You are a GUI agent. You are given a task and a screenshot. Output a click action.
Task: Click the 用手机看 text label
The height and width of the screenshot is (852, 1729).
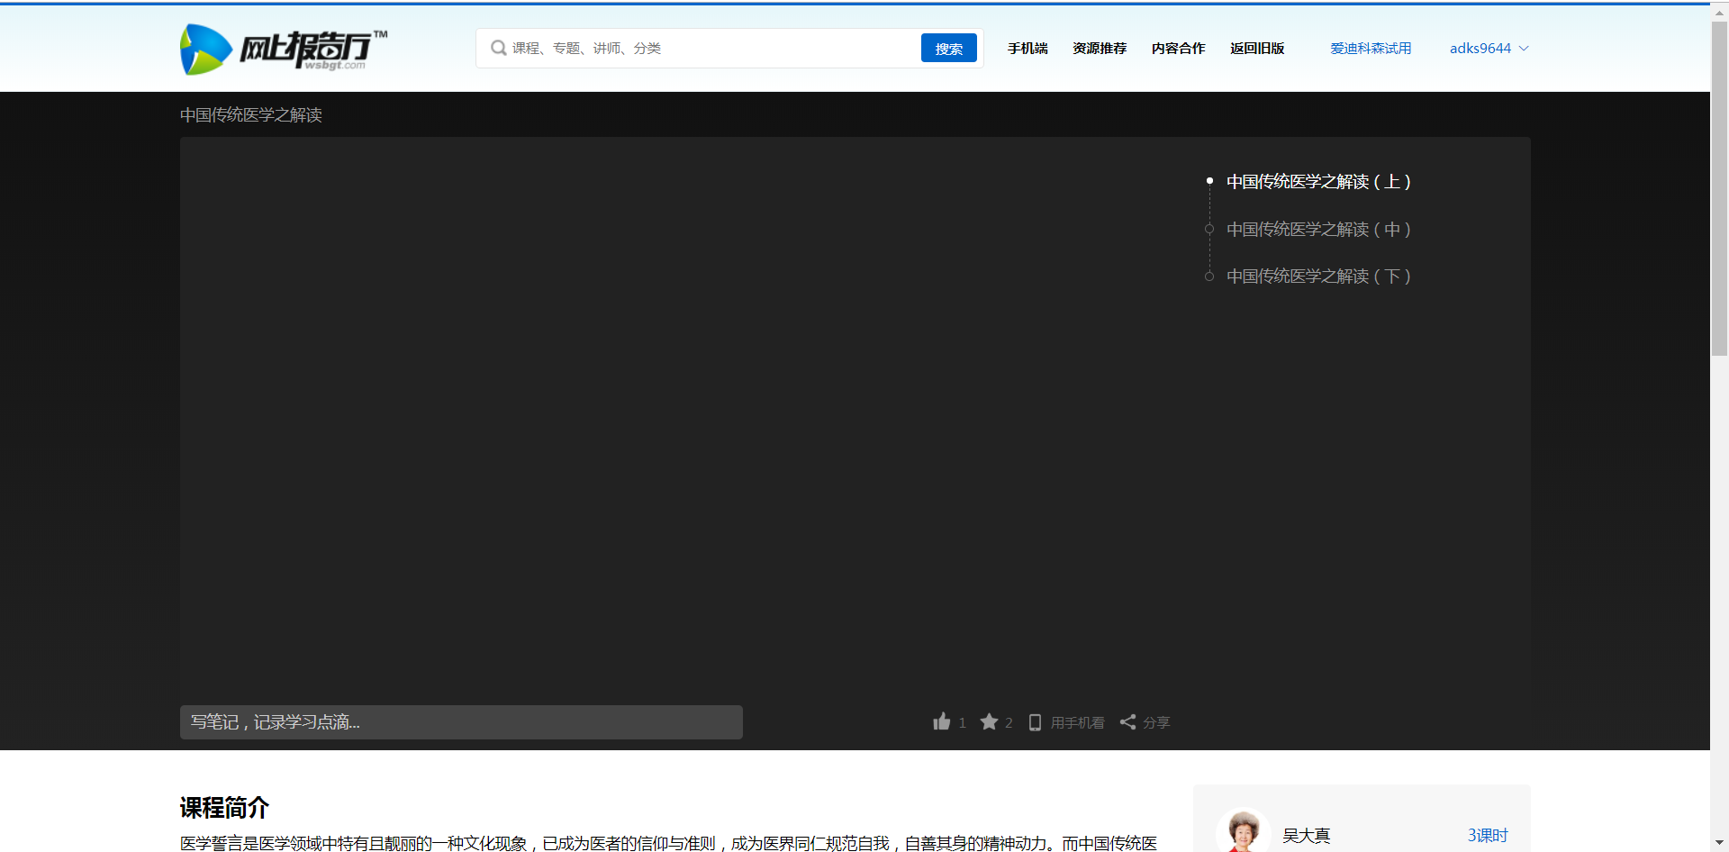[1077, 722]
